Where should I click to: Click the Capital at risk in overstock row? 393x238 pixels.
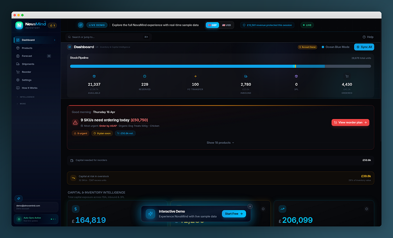[x=221, y=178]
